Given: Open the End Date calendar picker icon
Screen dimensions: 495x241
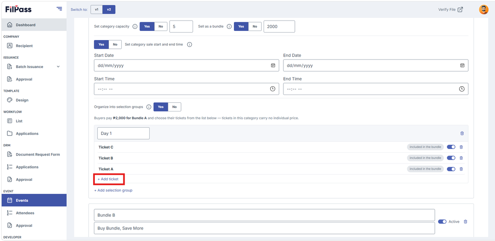Looking at the screenshot, I should click(462, 66).
